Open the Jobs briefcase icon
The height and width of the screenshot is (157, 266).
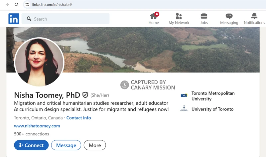point(204,16)
